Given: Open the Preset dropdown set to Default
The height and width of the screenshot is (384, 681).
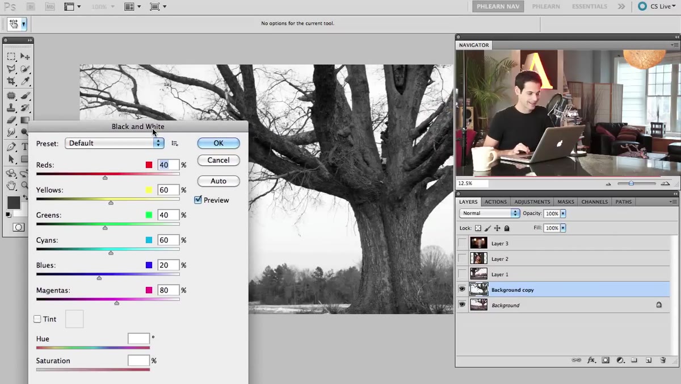Looking at the screenshot, I should pyautogui.click(x=114, y=143).
